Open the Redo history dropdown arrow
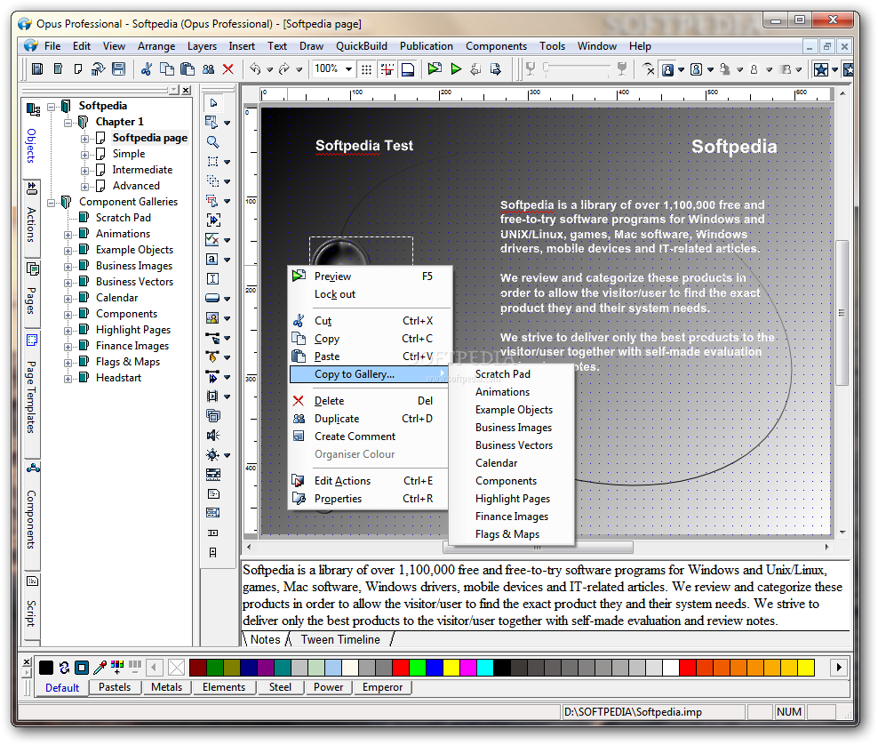Viewport: 878px width, 745px height. tap(299, 69)
